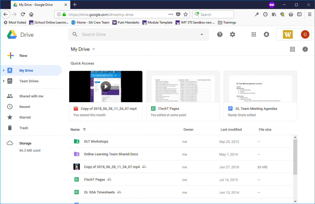Open OL Team Meeting Agendas thumbnail
The width and height of the screenshot is (315, 204).
click(260, 87)
